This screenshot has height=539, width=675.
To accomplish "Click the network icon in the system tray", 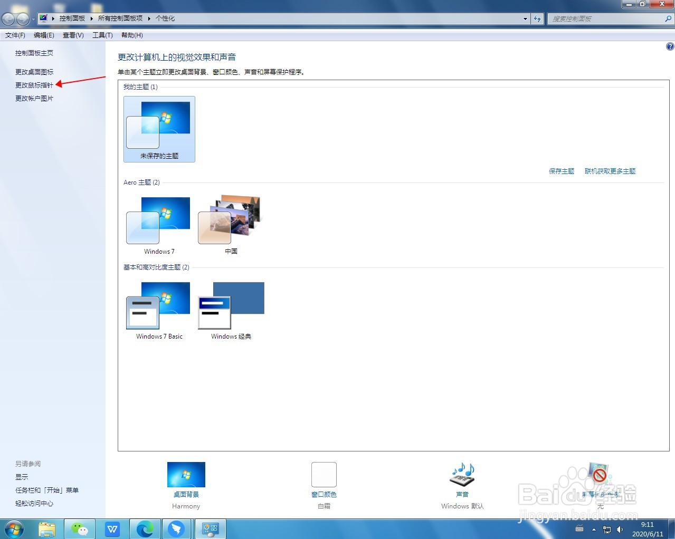I will pyautogui.click(x=606, y=529).
